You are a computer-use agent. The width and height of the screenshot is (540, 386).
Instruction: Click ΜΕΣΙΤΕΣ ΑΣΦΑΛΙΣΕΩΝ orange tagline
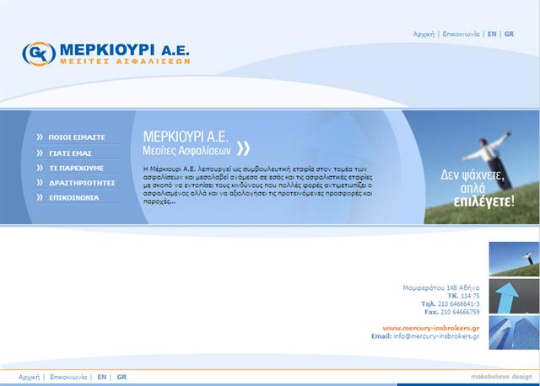tap(125, 62)
